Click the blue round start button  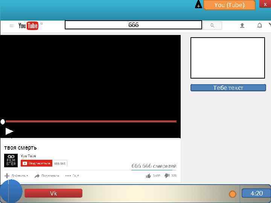pos(11,191)
